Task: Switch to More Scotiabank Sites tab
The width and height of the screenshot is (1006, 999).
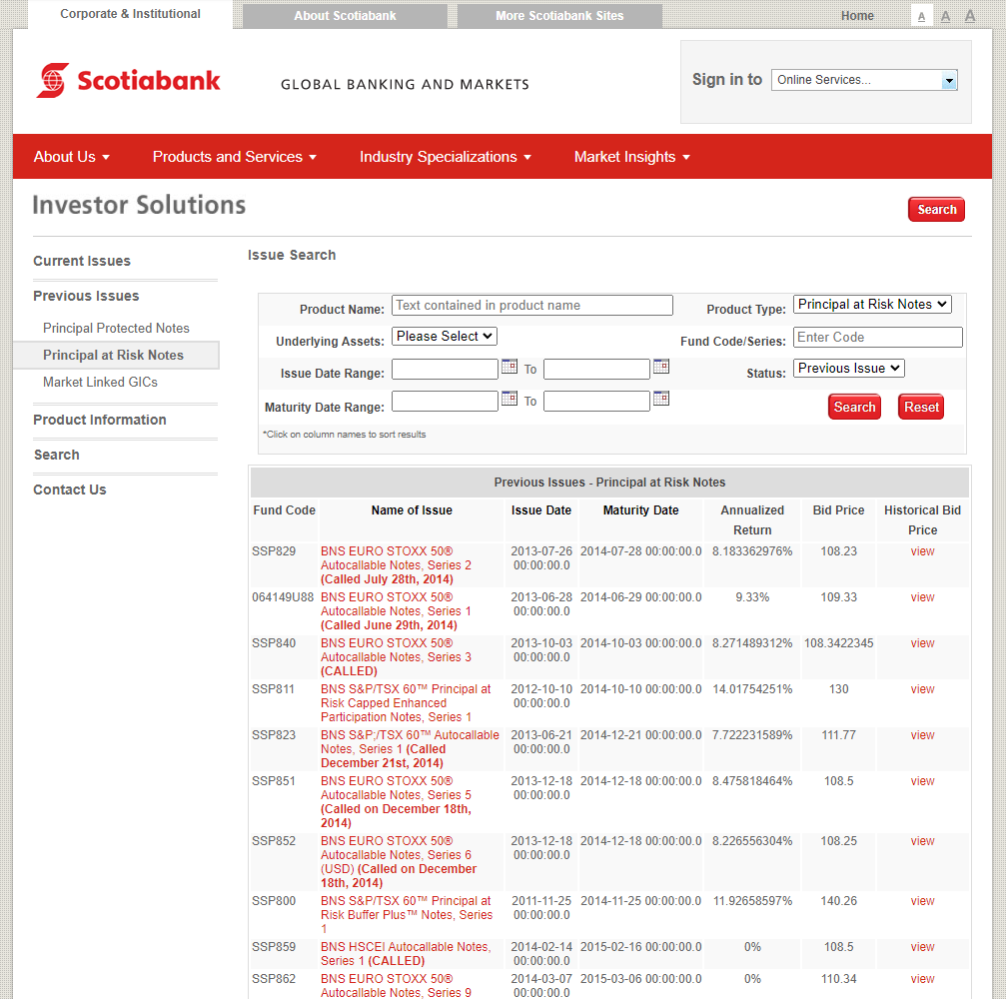Action: (559, 16)
